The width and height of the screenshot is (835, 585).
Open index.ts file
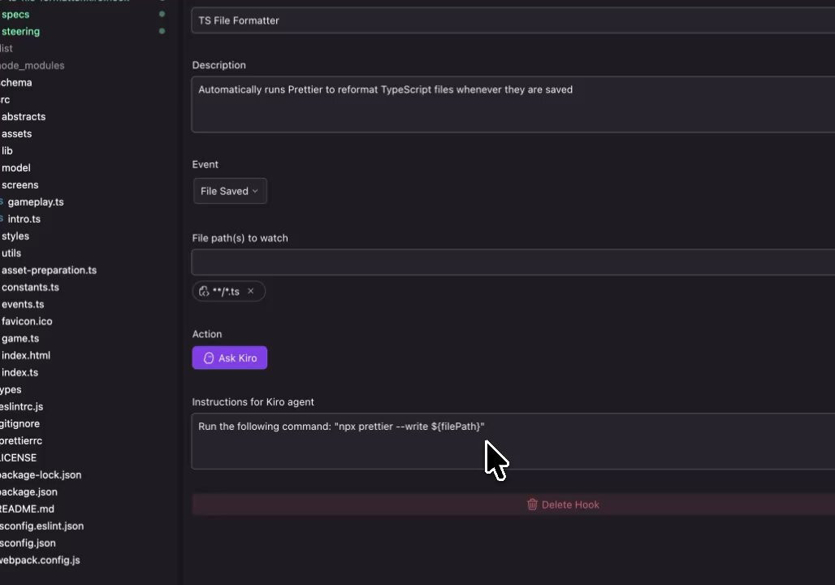click(19, 372)
